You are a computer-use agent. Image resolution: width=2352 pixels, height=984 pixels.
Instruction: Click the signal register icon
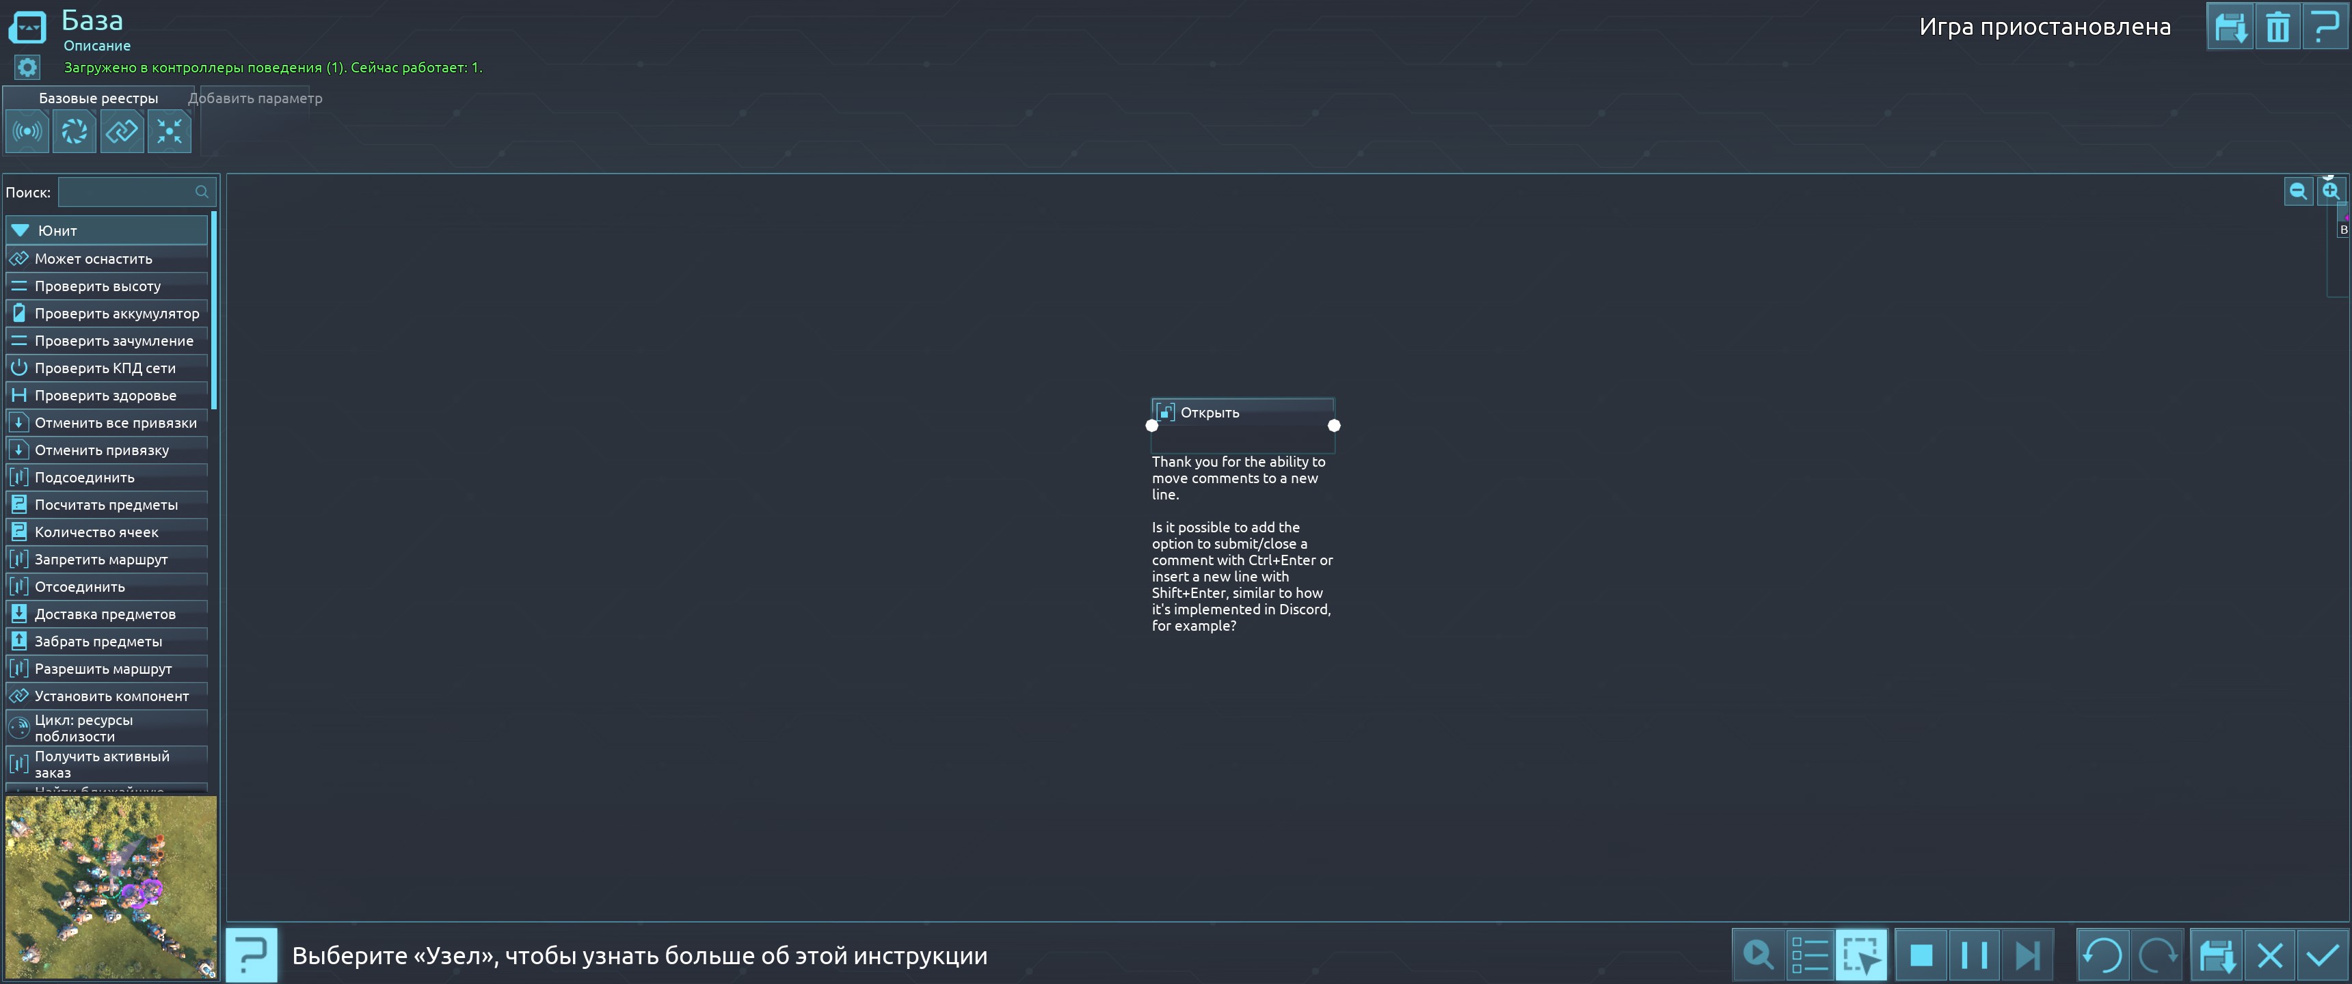[27, 131]
